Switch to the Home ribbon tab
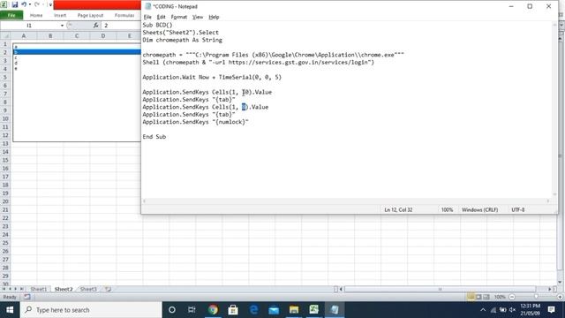The height and width of the screenshot is (318, 565). point(36,15)
